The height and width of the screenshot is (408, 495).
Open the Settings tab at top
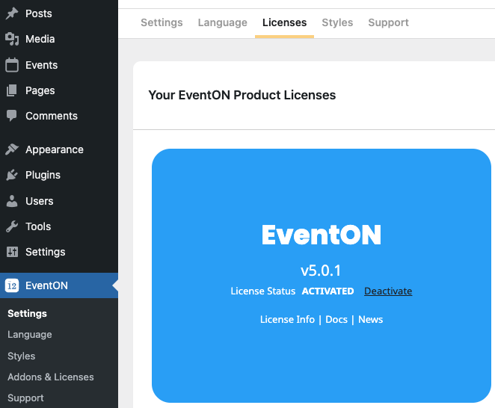point(162,22)
